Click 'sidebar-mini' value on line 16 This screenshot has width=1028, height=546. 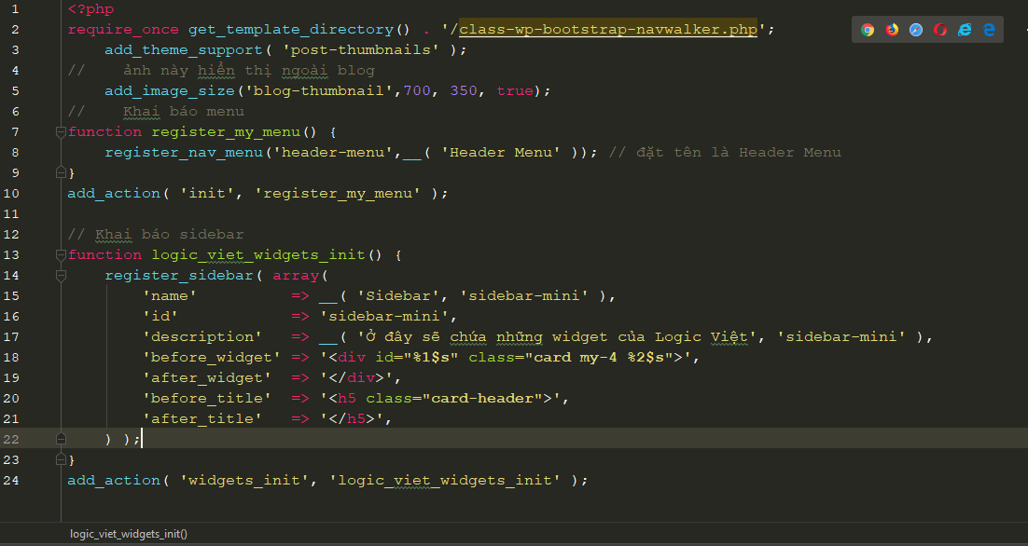tap(384, 316)
